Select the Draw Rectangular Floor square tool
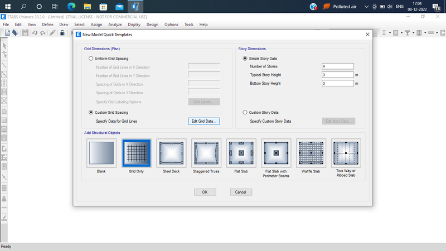The image size is (446, 251). [4, 120]
